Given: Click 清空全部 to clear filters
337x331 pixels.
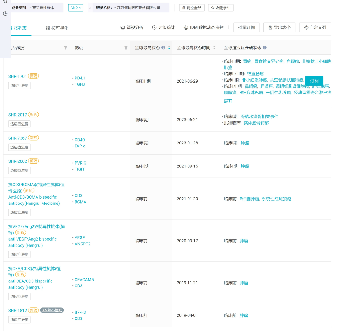Looking at the screenshot, I should [x=192, y=8].
